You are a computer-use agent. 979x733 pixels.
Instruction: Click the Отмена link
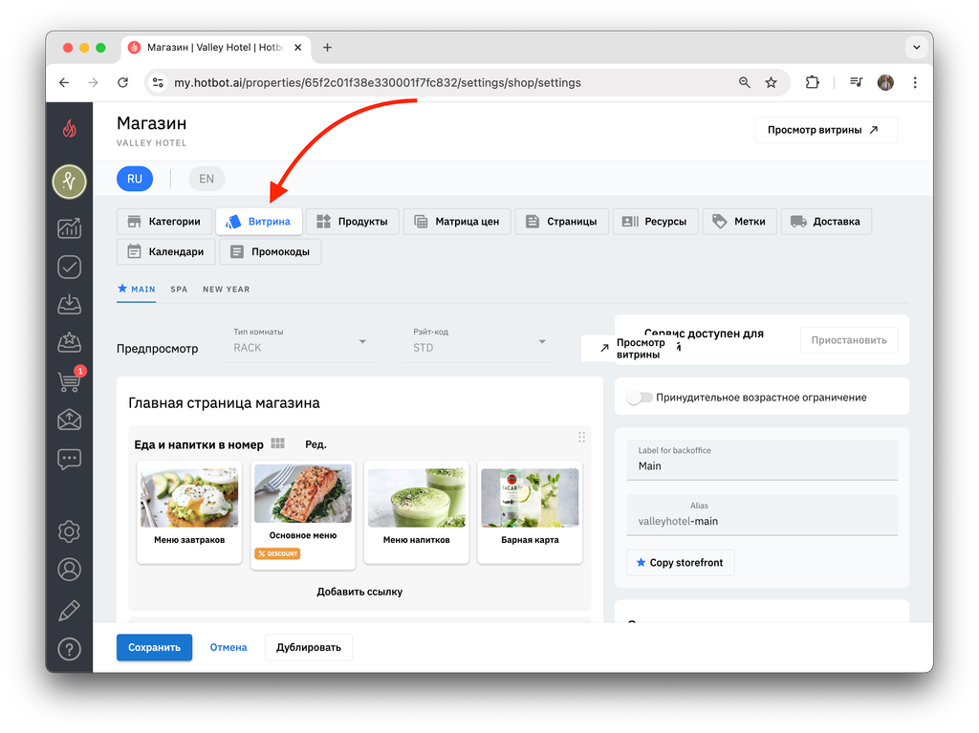point(228,647)
